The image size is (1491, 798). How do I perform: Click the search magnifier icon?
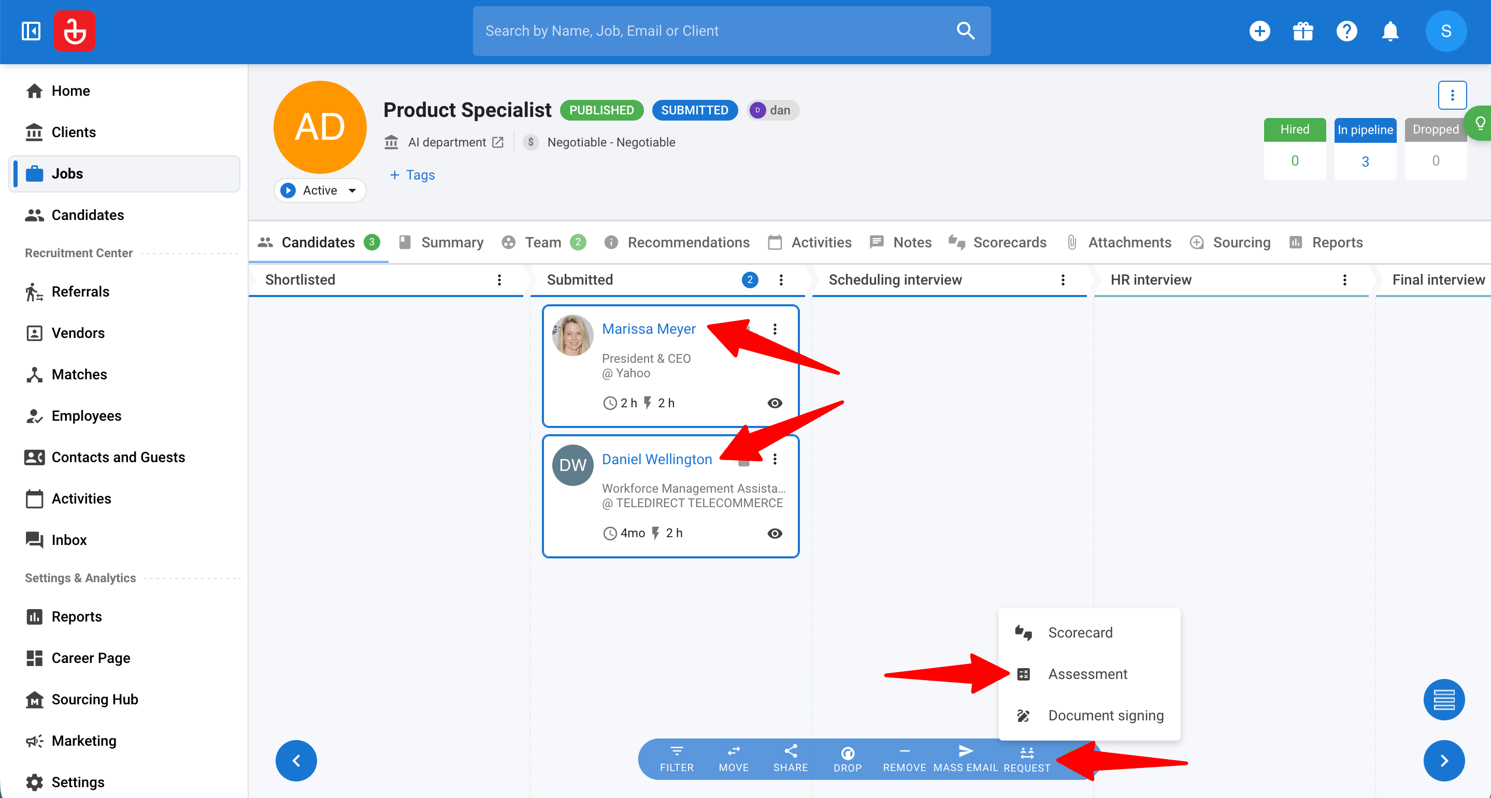966,31
